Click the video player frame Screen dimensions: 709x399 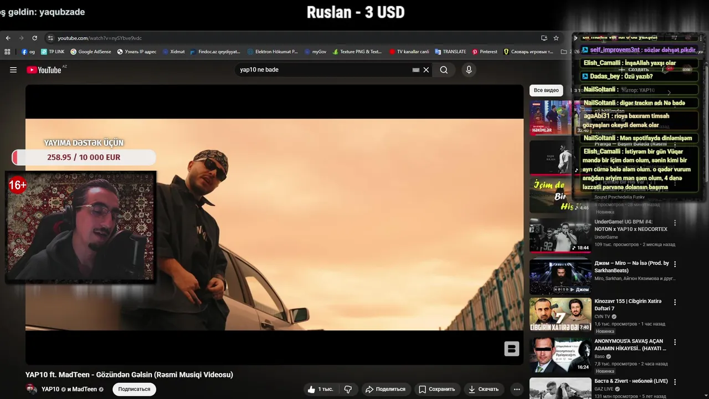274,224
